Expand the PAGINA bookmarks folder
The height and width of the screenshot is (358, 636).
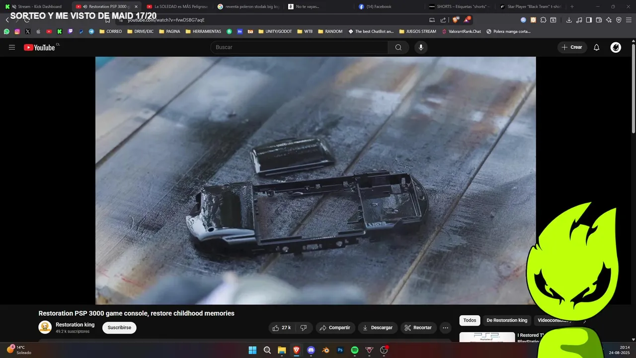[169, 31]
